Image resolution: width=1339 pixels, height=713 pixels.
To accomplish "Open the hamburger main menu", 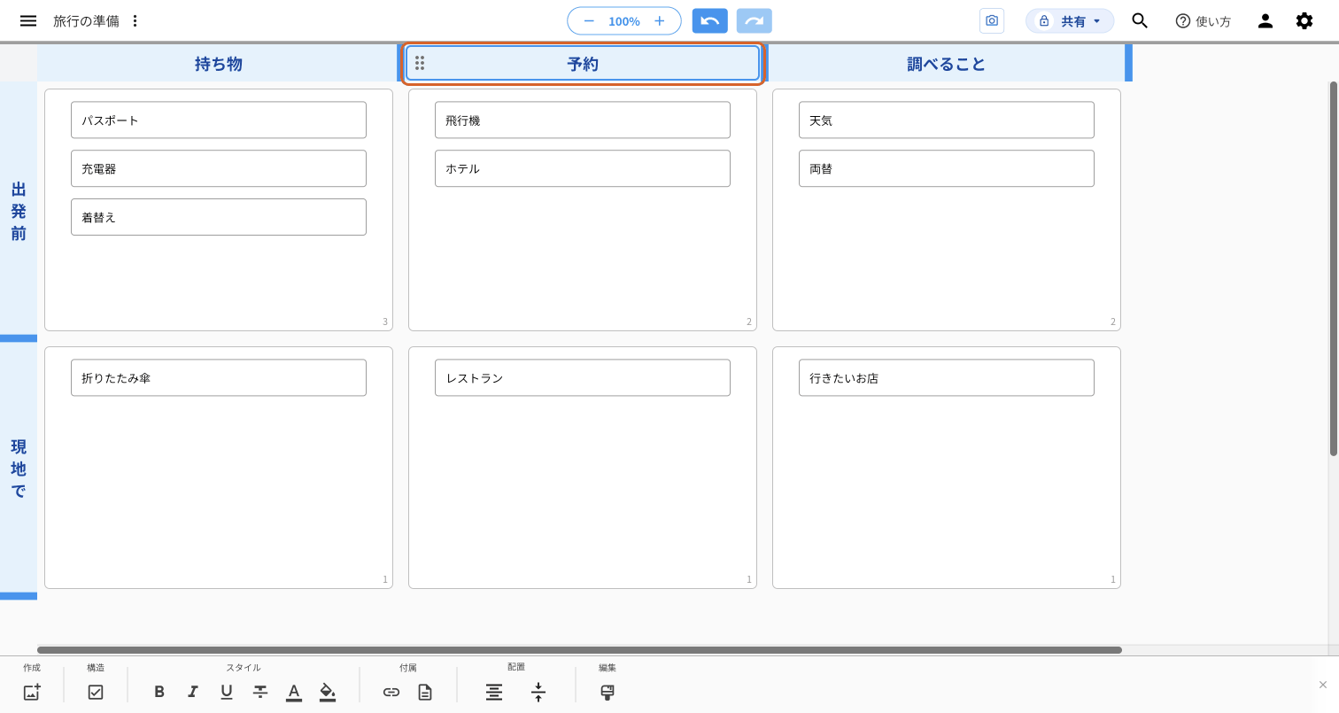I will (28, 20).
